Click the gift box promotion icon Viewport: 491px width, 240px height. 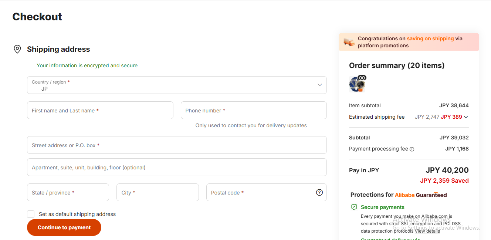[x=349, y=42]
